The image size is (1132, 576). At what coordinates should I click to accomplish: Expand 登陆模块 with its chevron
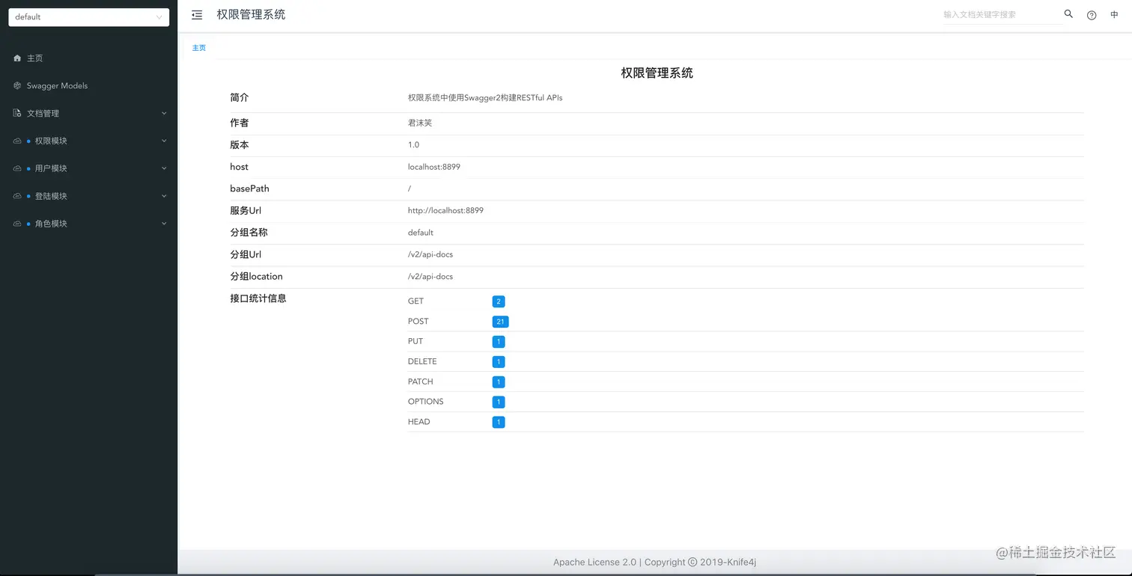(164, 197)
